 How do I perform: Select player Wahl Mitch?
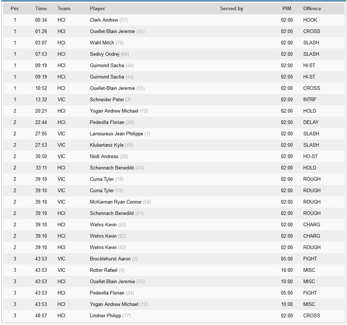coord(102,43)
